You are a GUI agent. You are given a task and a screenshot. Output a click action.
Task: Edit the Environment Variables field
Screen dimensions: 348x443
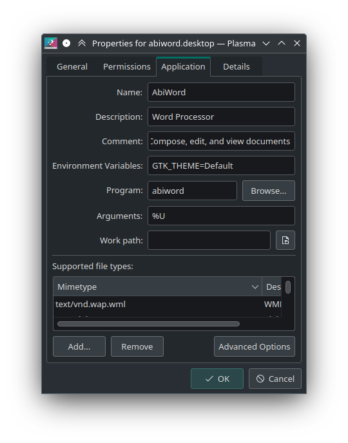point(221,165)
